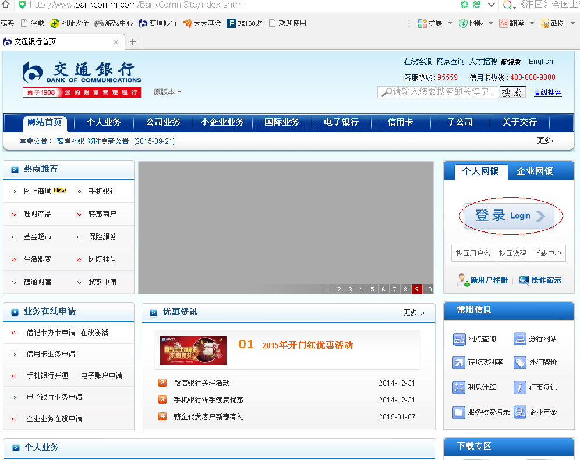Open the 微信银行关注活动 news item
This screenshot has width=580, height=460.
201,383
